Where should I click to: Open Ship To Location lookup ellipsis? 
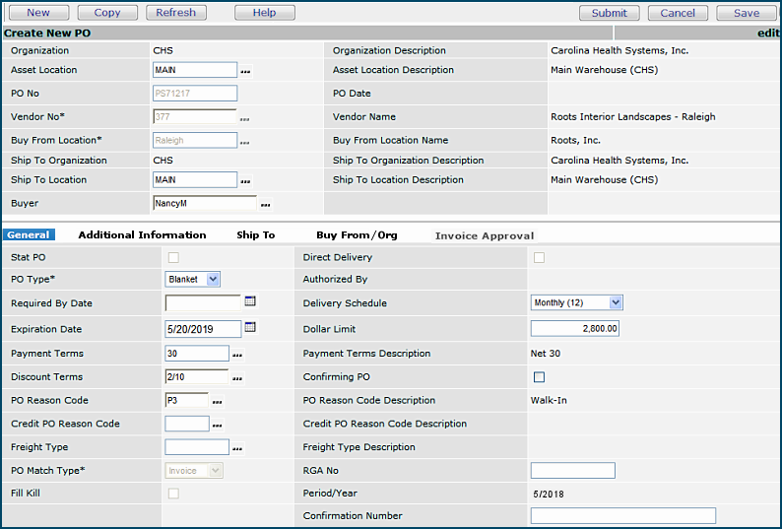[x=246, y=181]
